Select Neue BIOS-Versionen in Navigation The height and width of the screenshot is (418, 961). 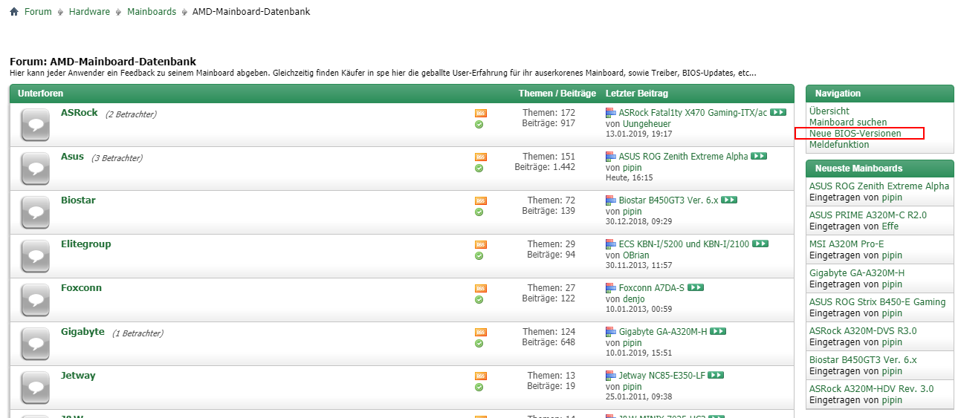point(855,134)
